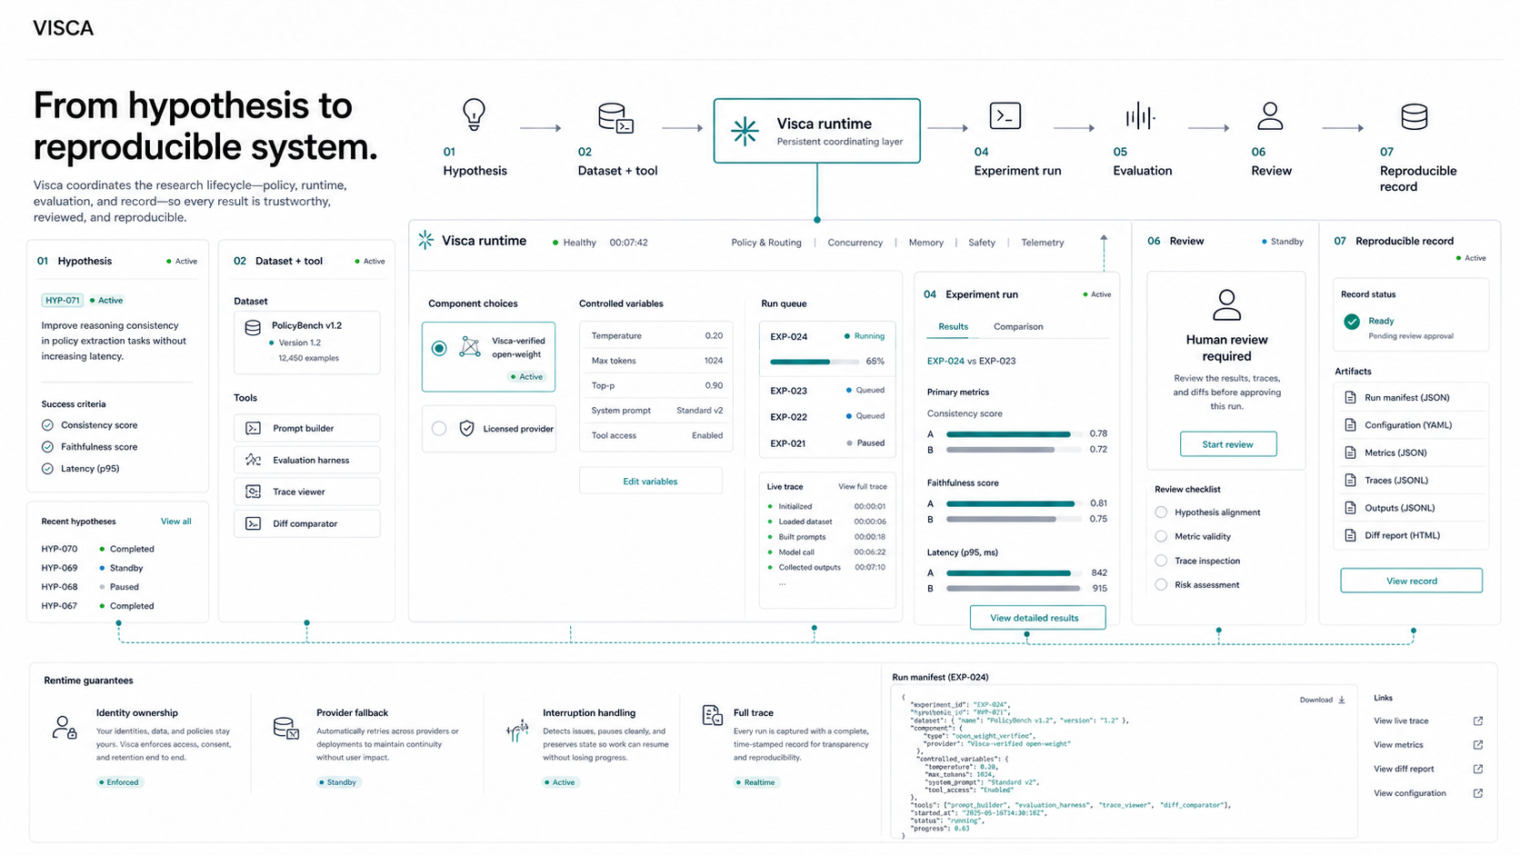Click View detailed results button
Viewport: 1520px width, 855px height.
click(x=1037, y=618)
